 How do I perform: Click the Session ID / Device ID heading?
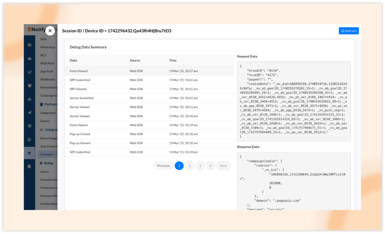117,31
